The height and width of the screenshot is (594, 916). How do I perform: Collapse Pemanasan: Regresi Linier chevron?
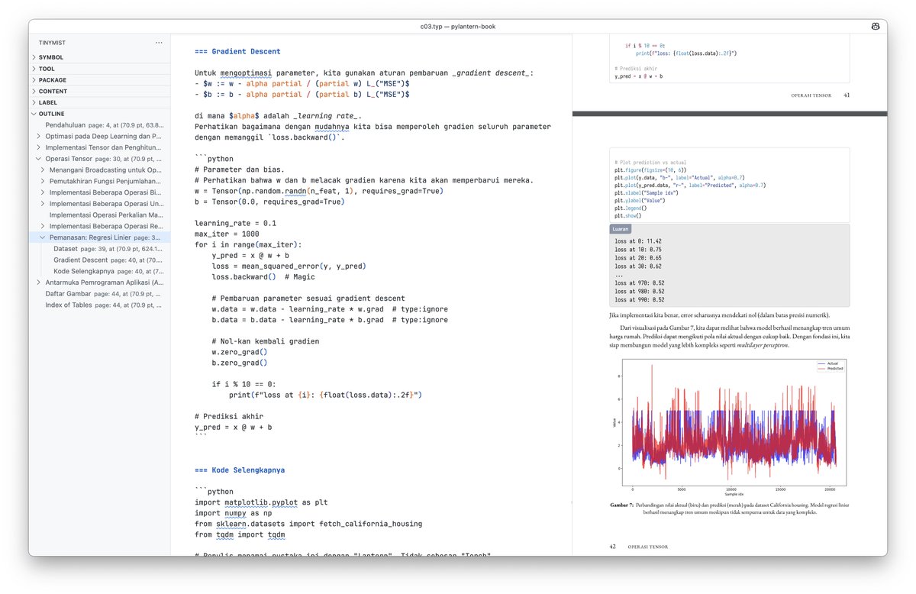pyautogui.click(x=43, y=237)
